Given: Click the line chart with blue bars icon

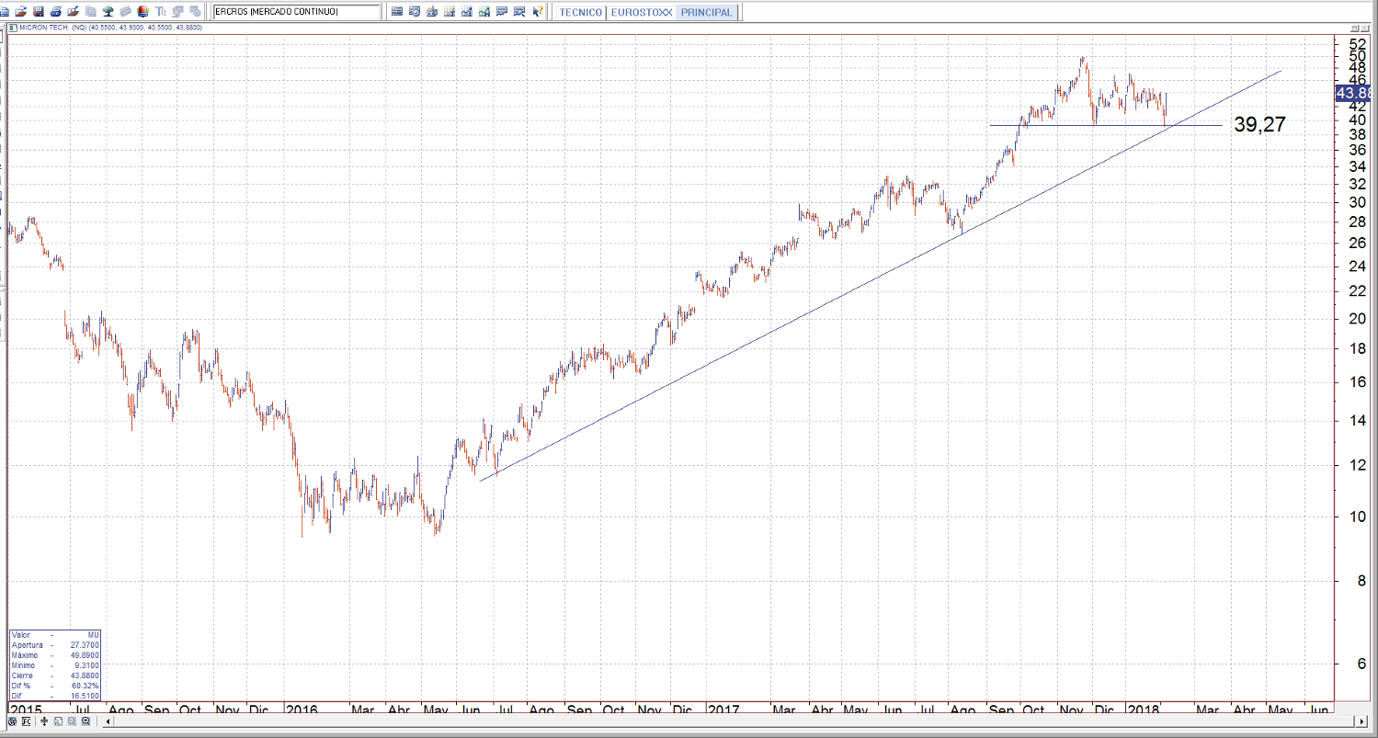Looking at the screenshot, I should [468, 12].
